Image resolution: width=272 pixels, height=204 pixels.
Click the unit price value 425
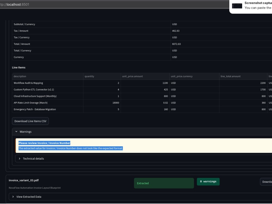[166, 90]
